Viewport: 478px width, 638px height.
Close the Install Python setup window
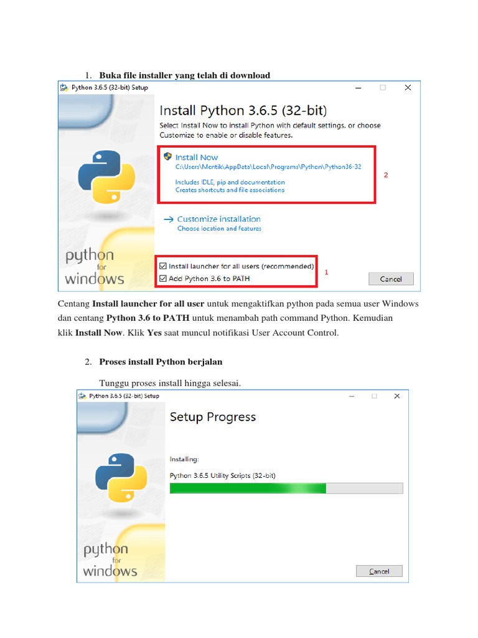(408, 88)
